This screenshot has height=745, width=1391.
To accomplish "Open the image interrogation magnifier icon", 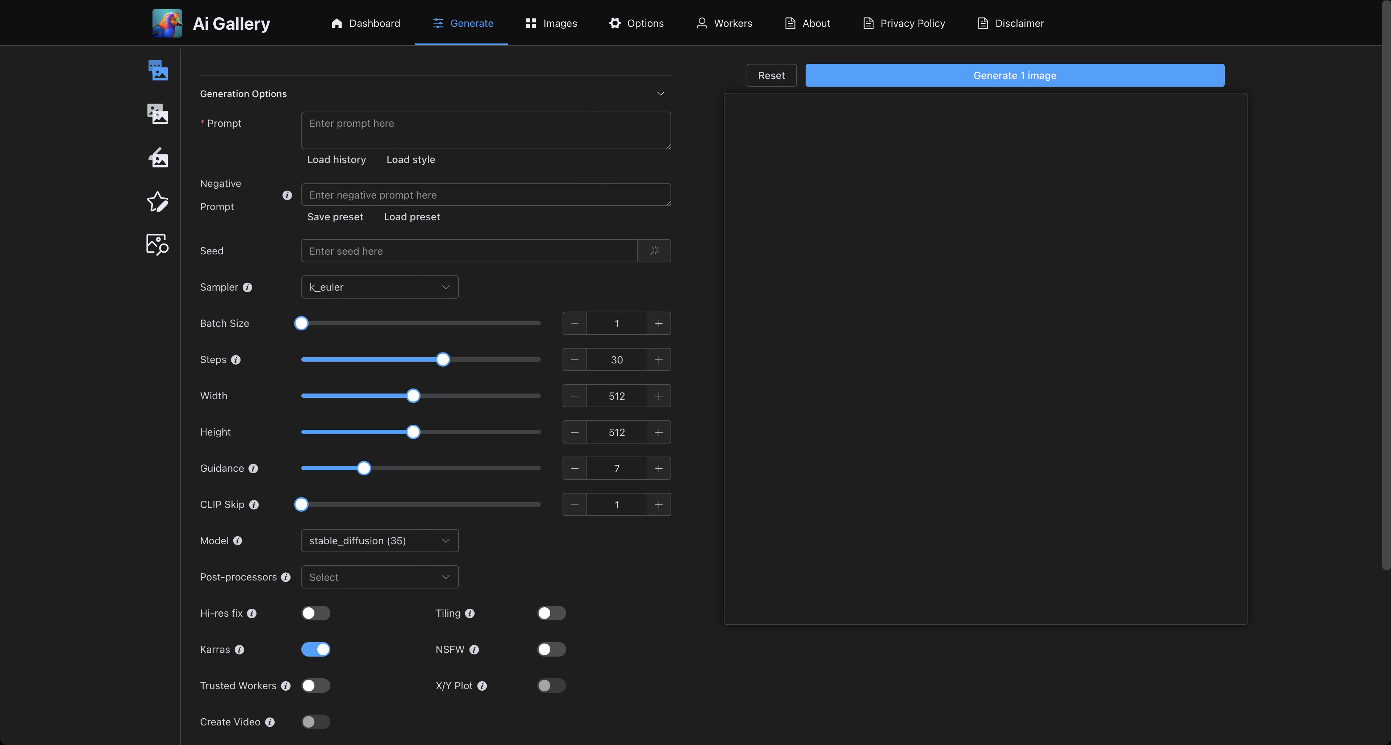I will coord(158,244).
